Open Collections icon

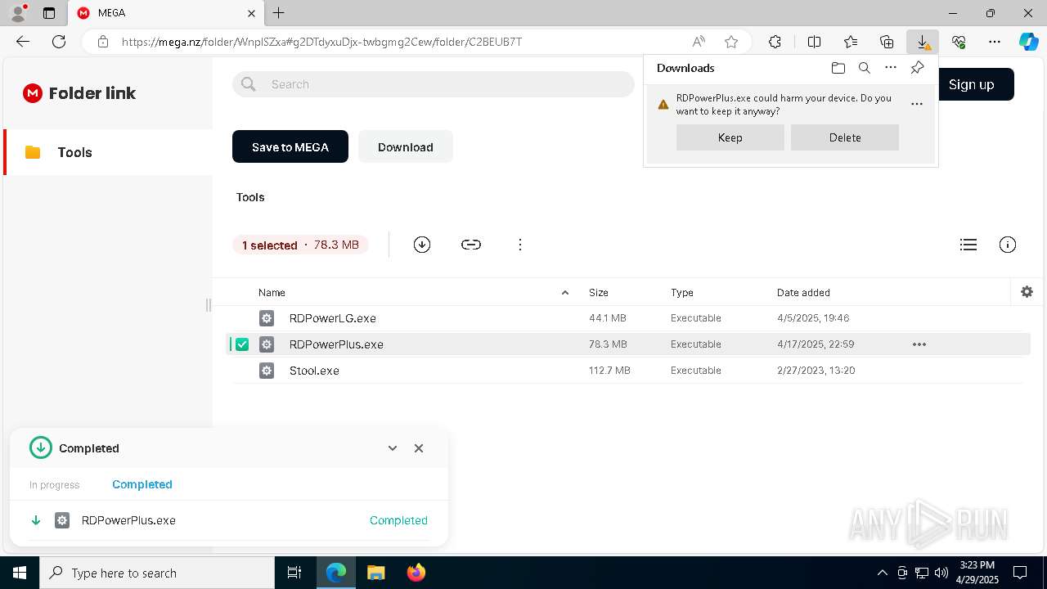tap(887, 42)
